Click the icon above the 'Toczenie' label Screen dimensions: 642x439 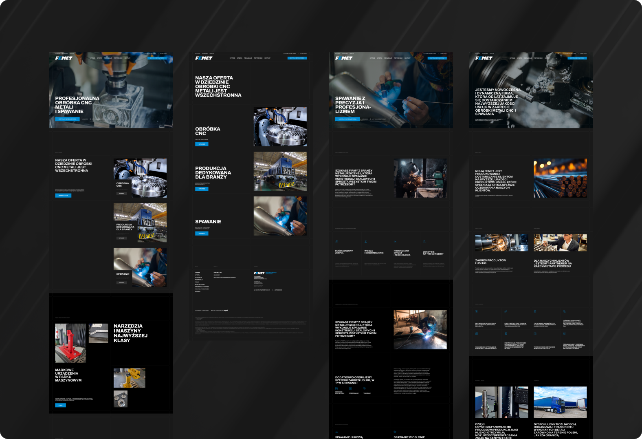[365, 388]
